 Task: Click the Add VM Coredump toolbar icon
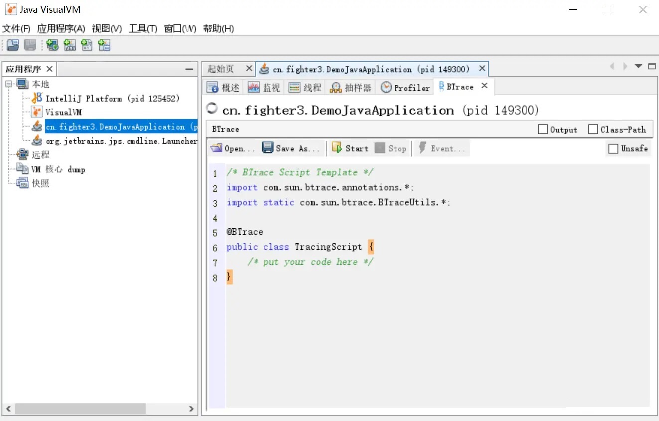[x=87, y=45]
